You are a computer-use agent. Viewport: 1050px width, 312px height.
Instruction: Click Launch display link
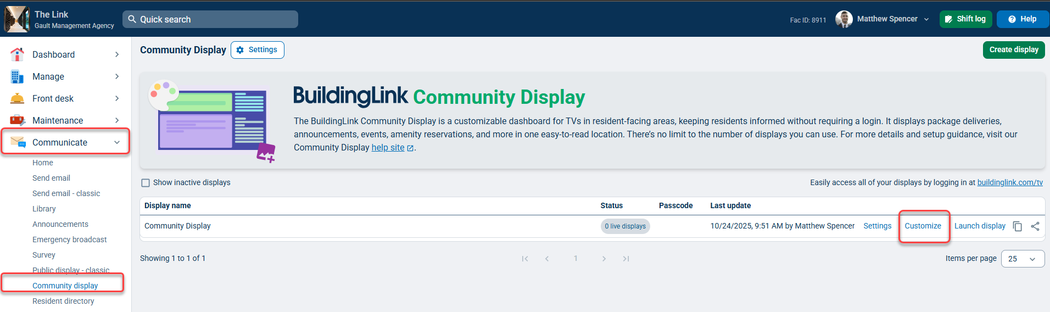[980, 226]
